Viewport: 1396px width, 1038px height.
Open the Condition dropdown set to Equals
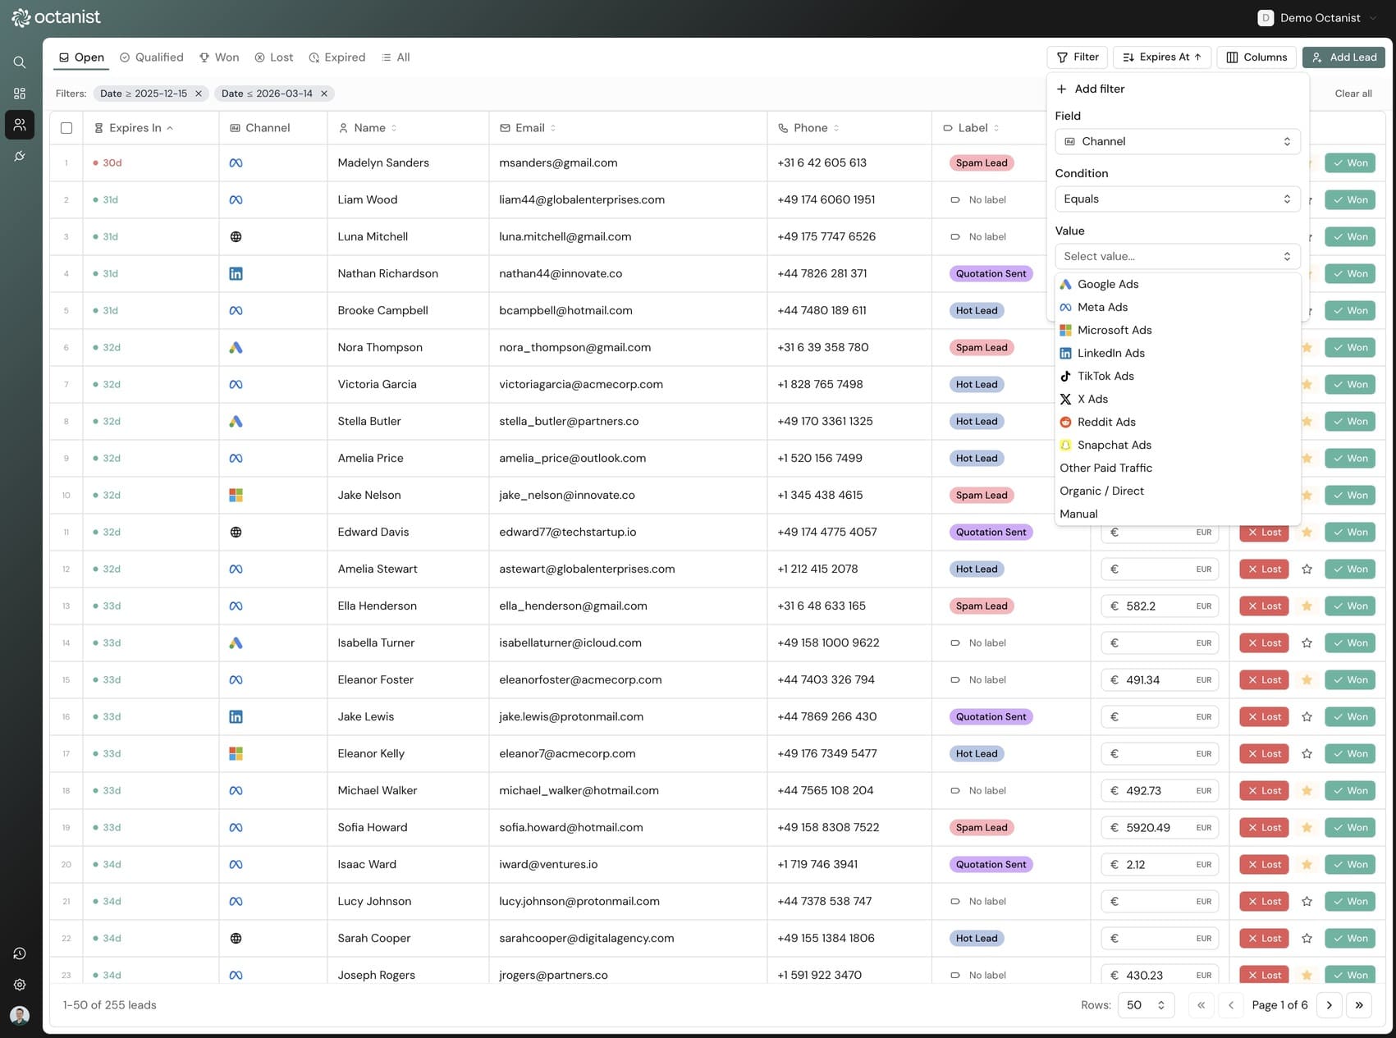[x=1177, y=199]
